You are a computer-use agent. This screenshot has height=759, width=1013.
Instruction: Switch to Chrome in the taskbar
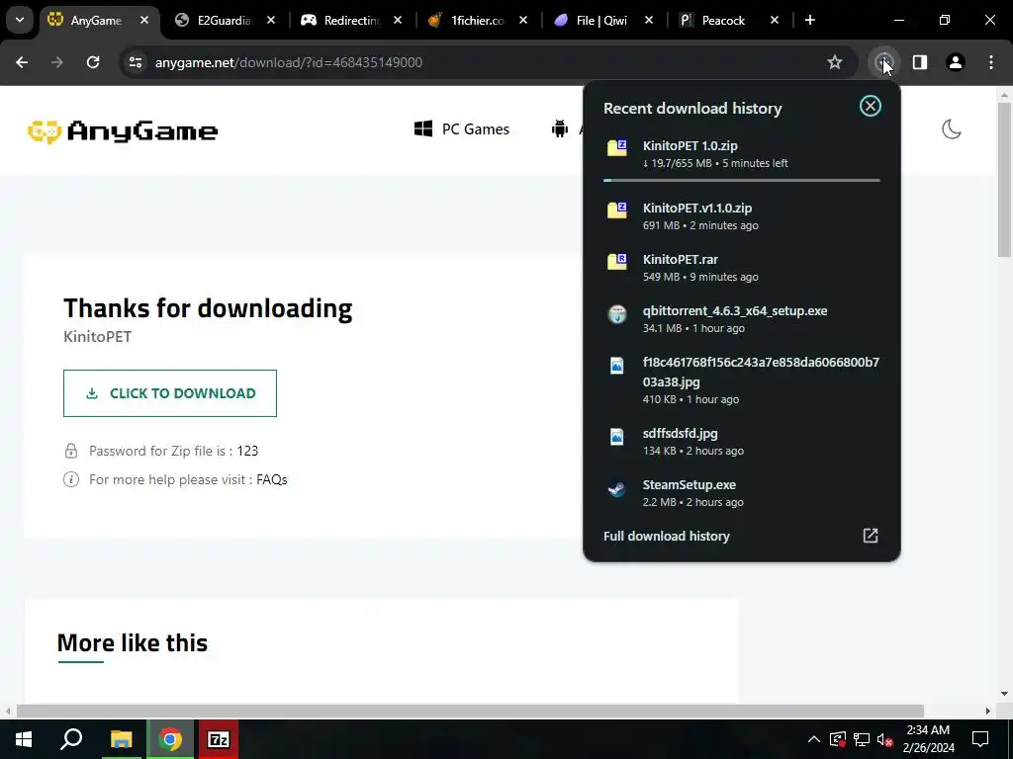170,739
